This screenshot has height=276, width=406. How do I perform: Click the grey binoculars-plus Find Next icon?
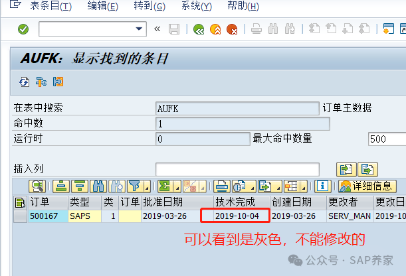(290, 29)
